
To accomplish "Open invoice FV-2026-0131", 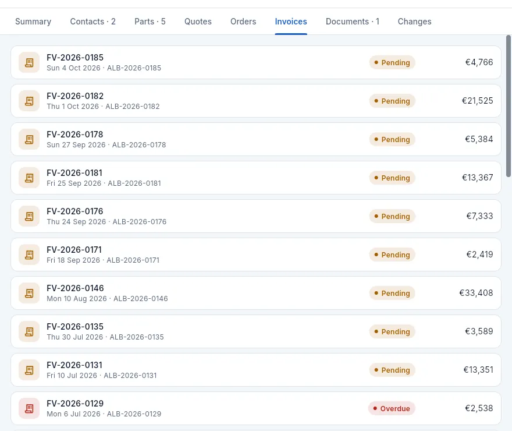I will [256, 370].
